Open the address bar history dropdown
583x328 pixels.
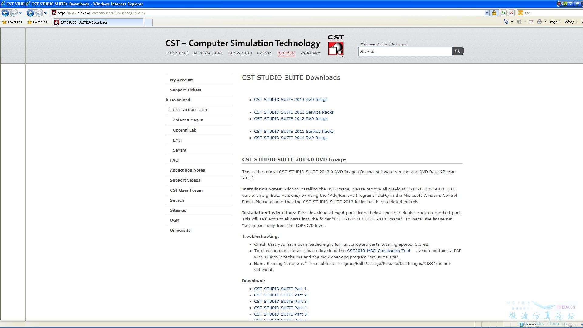click(x=487, y=13)
